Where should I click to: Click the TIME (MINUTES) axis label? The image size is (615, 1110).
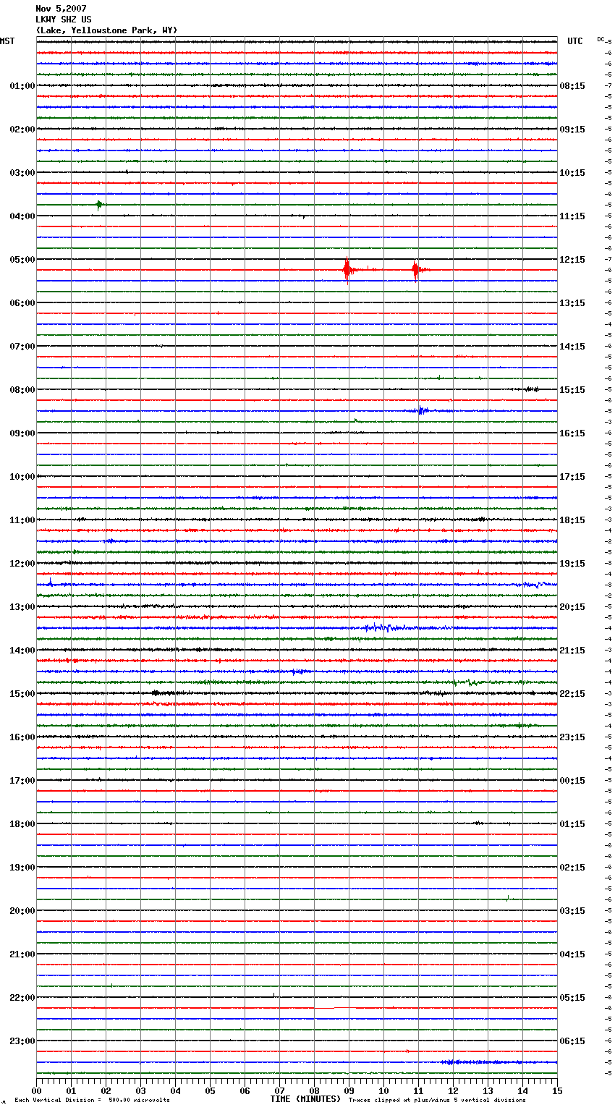(305, 1099)
